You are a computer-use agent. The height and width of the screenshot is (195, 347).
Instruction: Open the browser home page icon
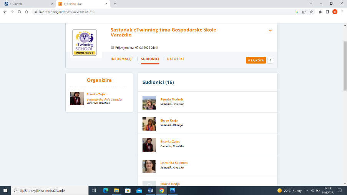(27, 12)
